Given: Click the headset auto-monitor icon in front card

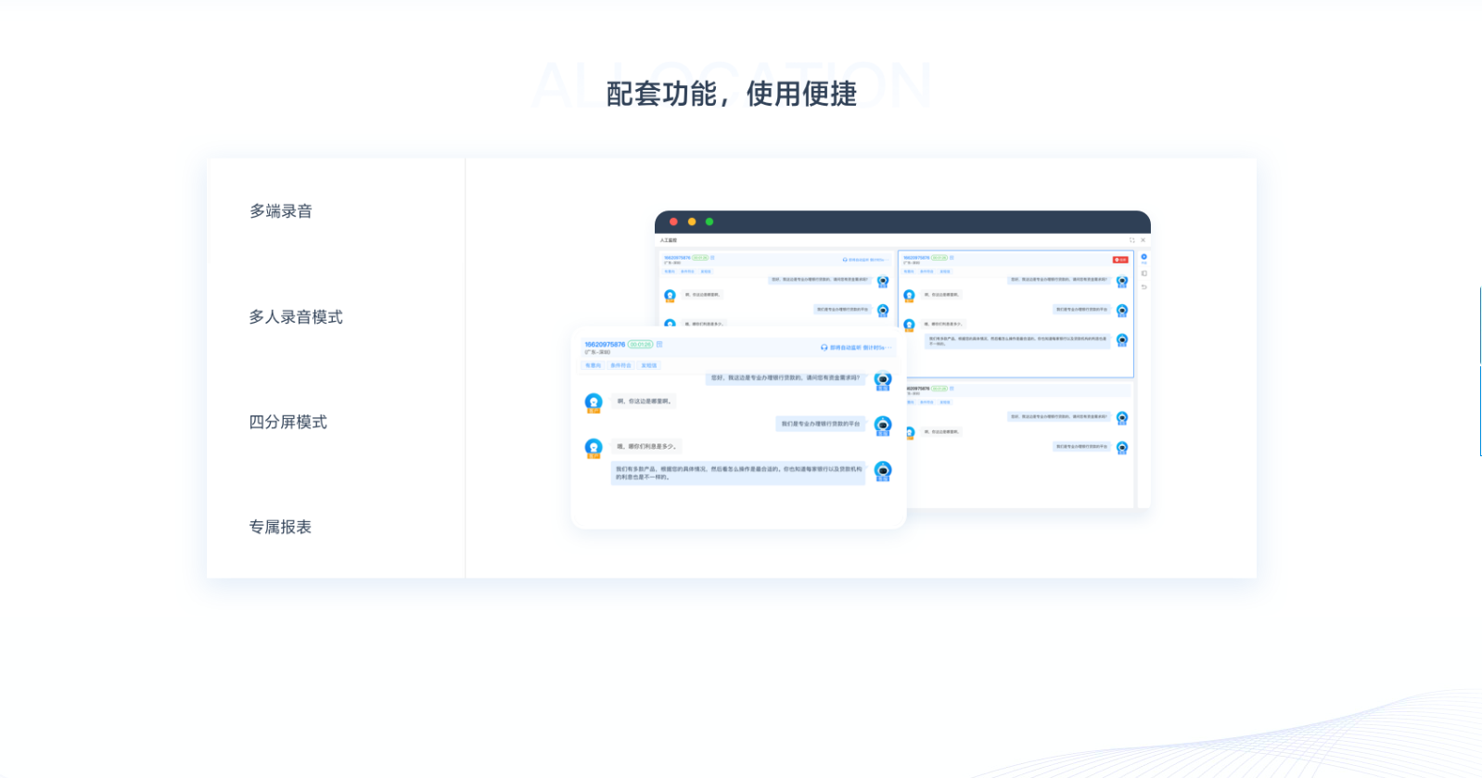Looking at the screenshot, I should (x=824, y=348).
